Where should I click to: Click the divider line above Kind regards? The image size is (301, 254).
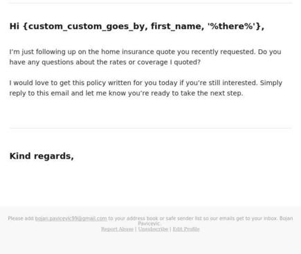(150, 128)
